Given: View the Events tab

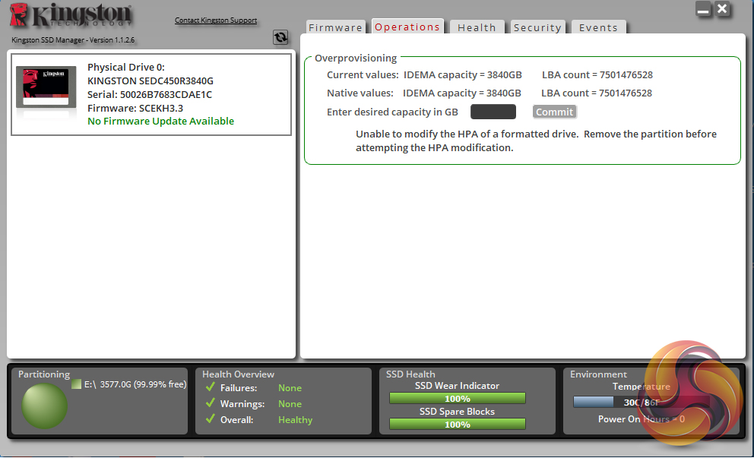Looking at the screenshot, I should click(598, 27).
